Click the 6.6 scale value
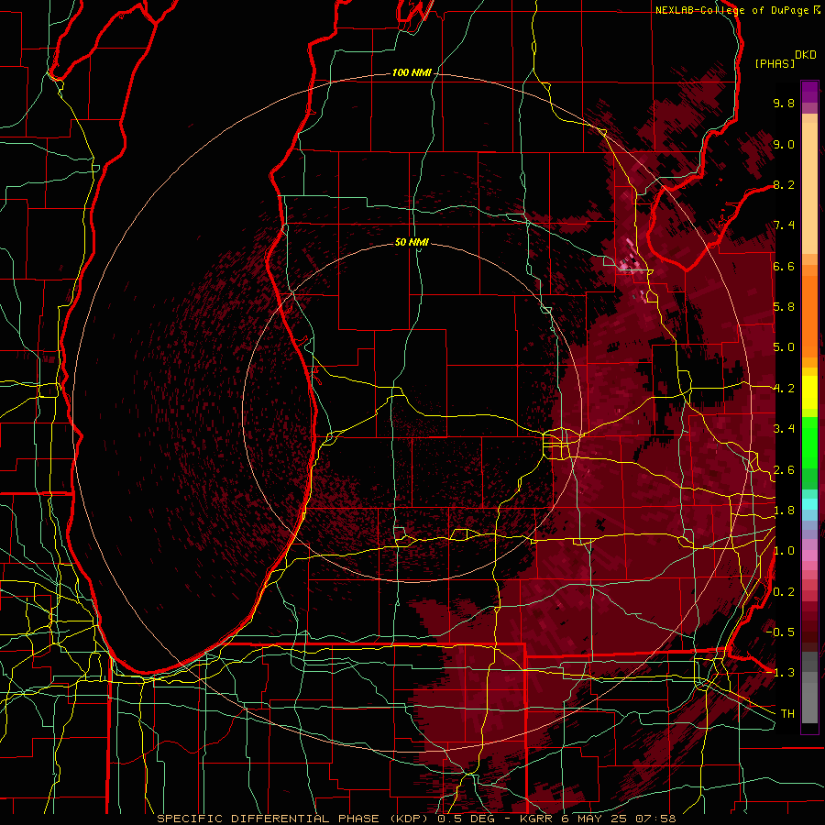 click(x=784, y=266)
